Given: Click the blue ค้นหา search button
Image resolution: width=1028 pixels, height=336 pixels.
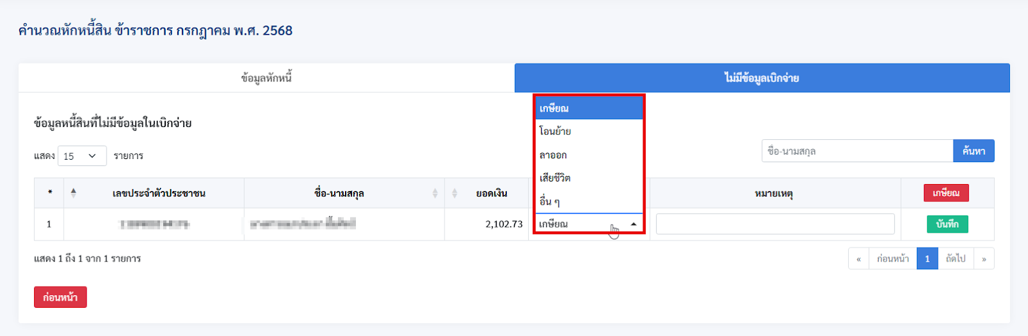Looking at the screenshot, I should 973,151.
